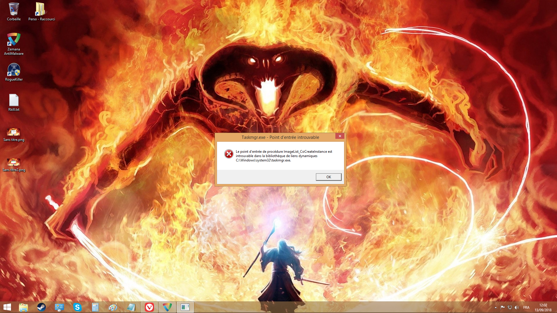557x313 pixels.
Task: Open Notepad from the taskbar
Action: [131, 307]
